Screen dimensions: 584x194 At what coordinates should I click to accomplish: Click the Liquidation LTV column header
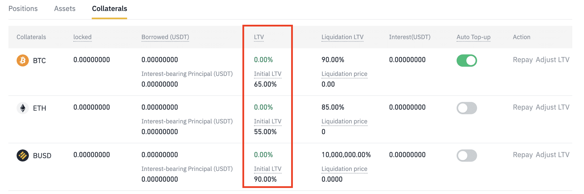click(342, 37)
